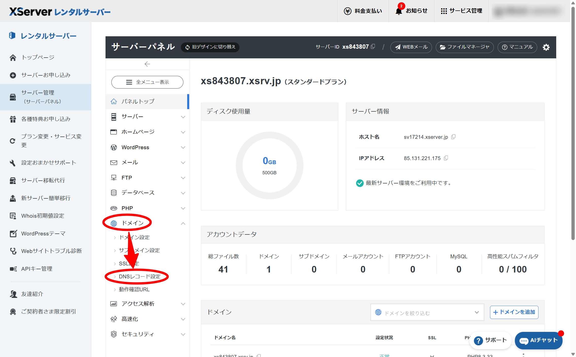This screenshot has width=576, height=357.
Task: Open ご契約者さま限定割引 in sidebar
Action: (46, 312)
